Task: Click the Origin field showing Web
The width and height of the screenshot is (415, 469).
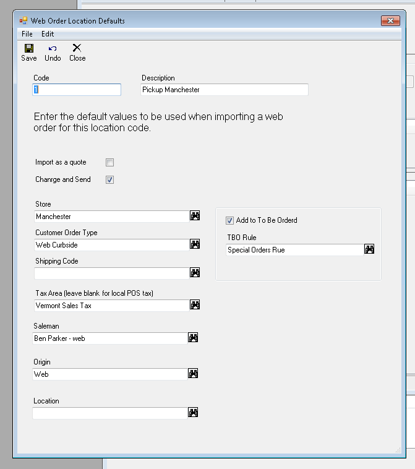Action: point(110,374)
